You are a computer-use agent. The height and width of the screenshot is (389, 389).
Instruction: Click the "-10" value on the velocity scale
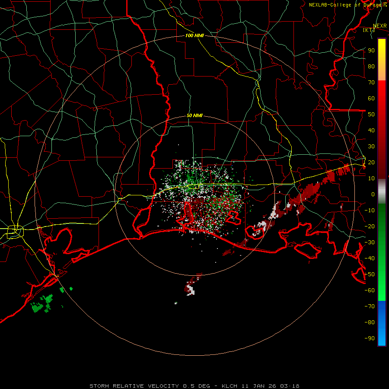click(x=370, y=210)
